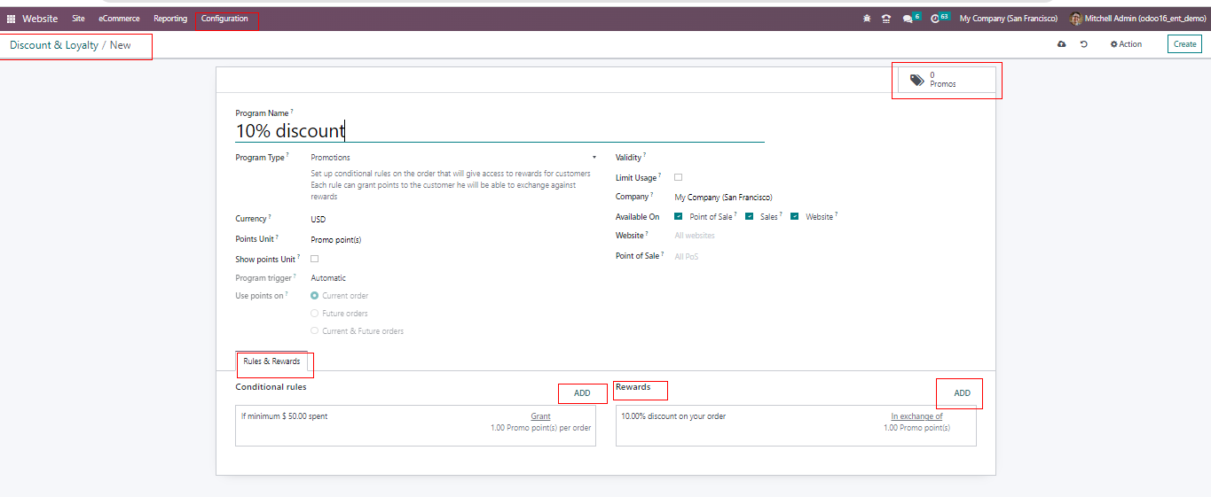Click ADD under Conditional rules
The height and width of the screenshot is (497, 1211).
pos(582,393)
